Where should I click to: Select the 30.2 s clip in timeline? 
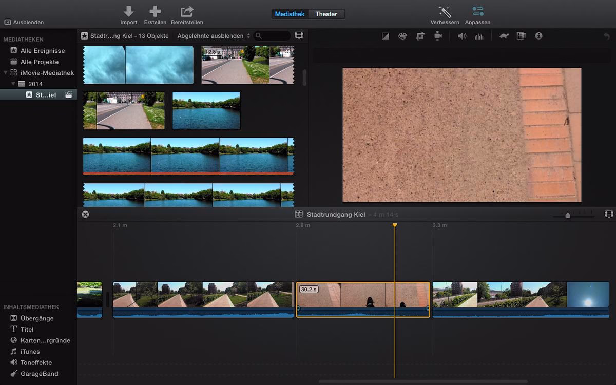tap(363, 299)
